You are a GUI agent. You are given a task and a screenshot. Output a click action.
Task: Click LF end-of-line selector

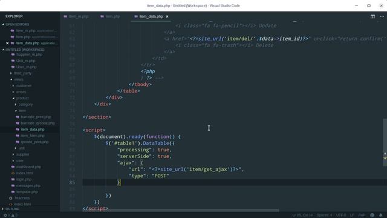pos(352,215)
